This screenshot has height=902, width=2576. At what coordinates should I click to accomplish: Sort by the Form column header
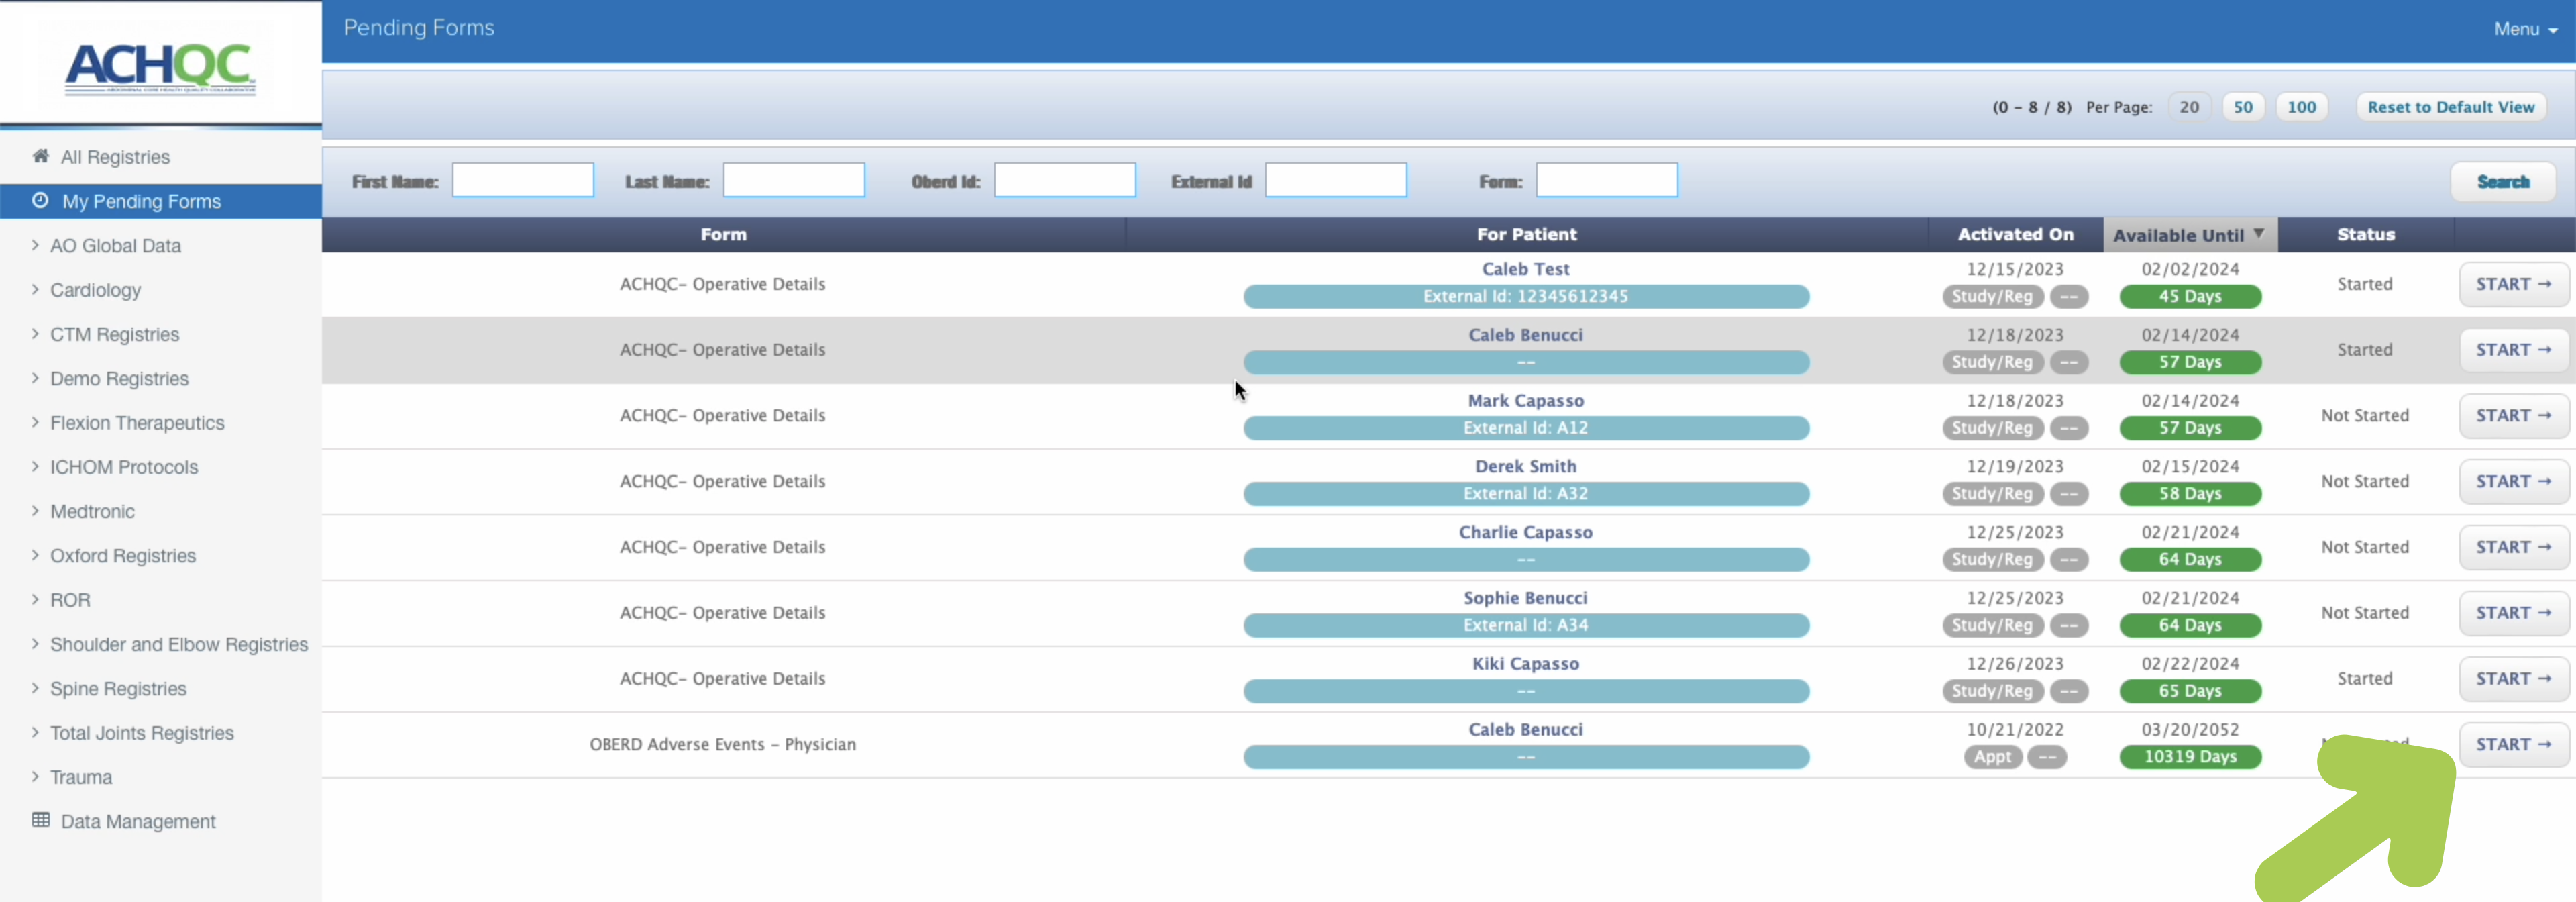pyautogui.click(x=723, y=234)
